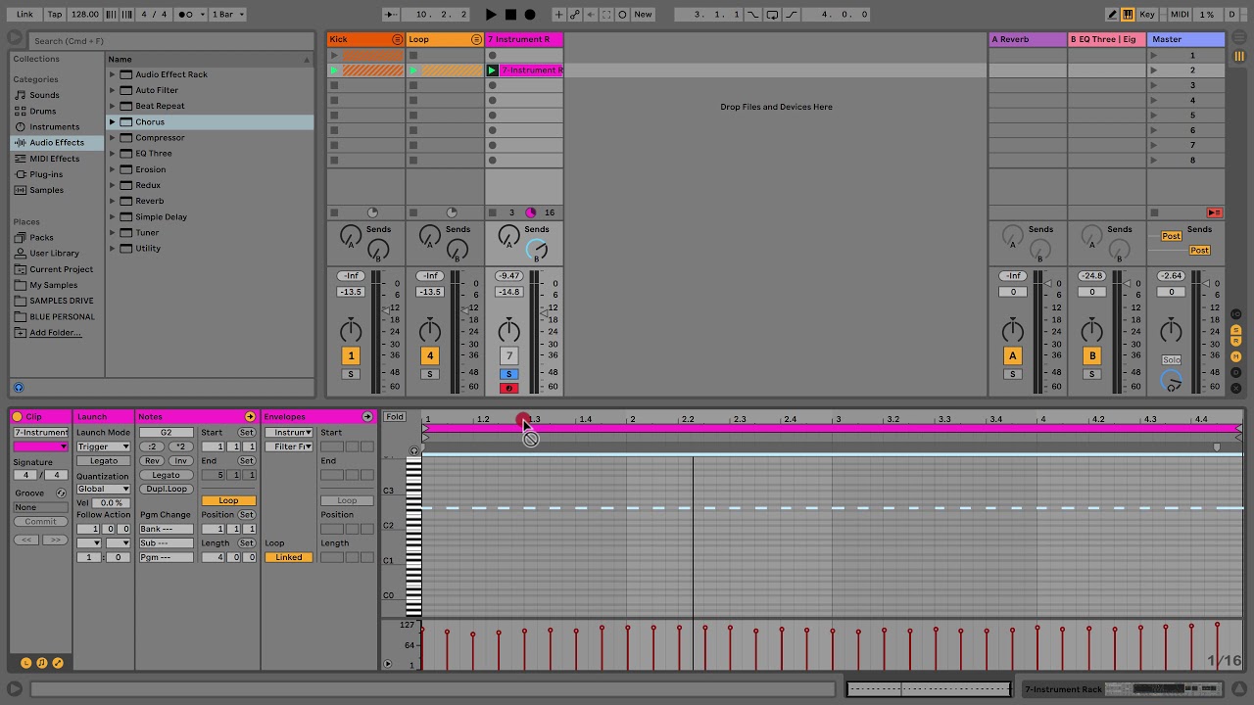Image resolution: width=1254 pixels, height=705 pixels.
Task: Click the Master cue volume knob
Action: click(x=1172, y=380)
